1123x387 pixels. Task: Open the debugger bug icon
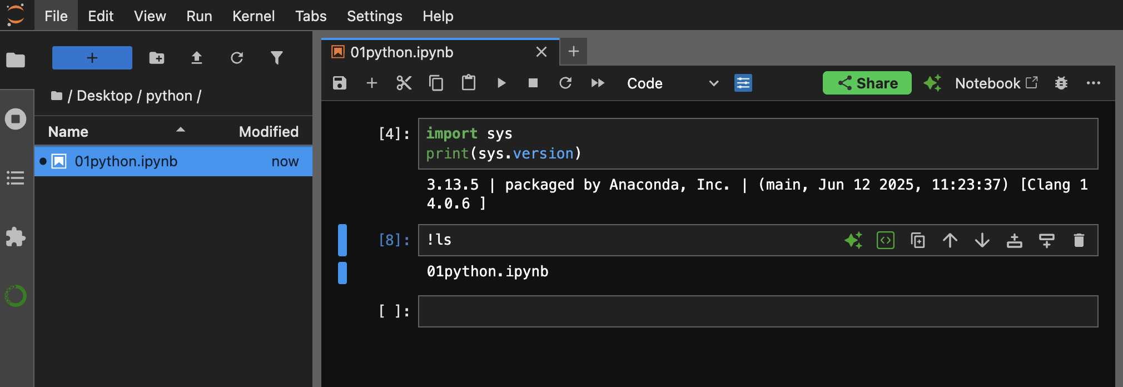(1061, 83)
